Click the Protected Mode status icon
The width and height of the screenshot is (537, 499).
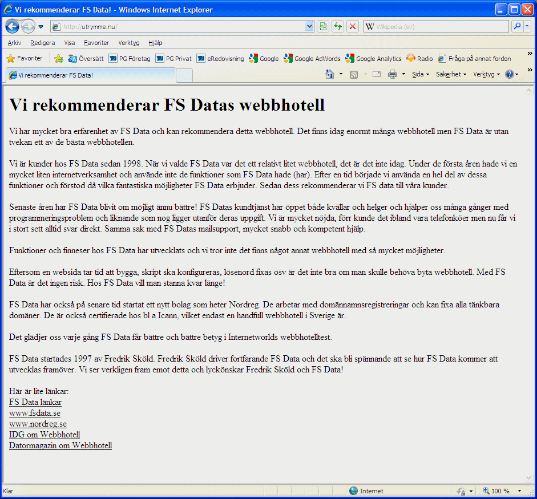[461, 491]
